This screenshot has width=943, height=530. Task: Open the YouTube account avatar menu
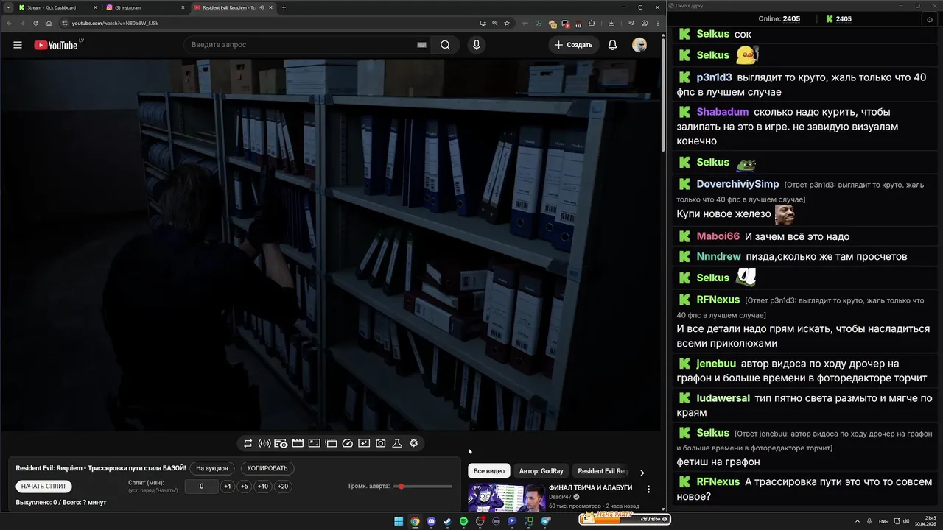639,45
